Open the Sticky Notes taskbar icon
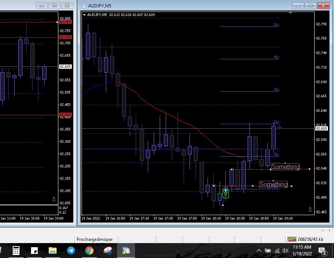 [x=34, y=251]
